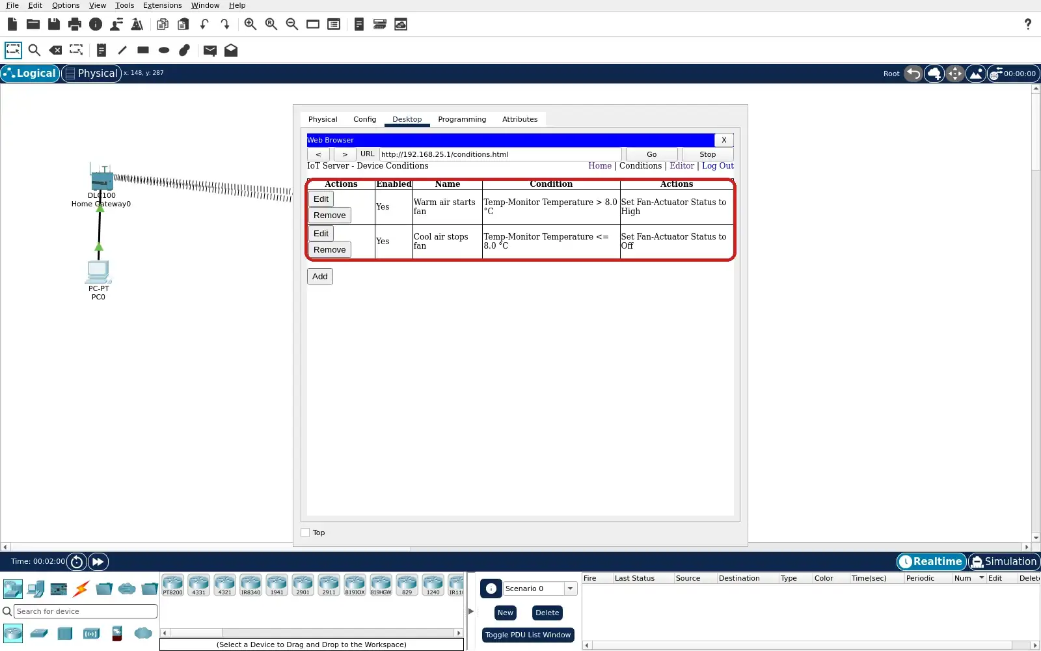Create a new file with the toolbar icon
This screenshot has height=651, width=1041.
pos(12,24)
